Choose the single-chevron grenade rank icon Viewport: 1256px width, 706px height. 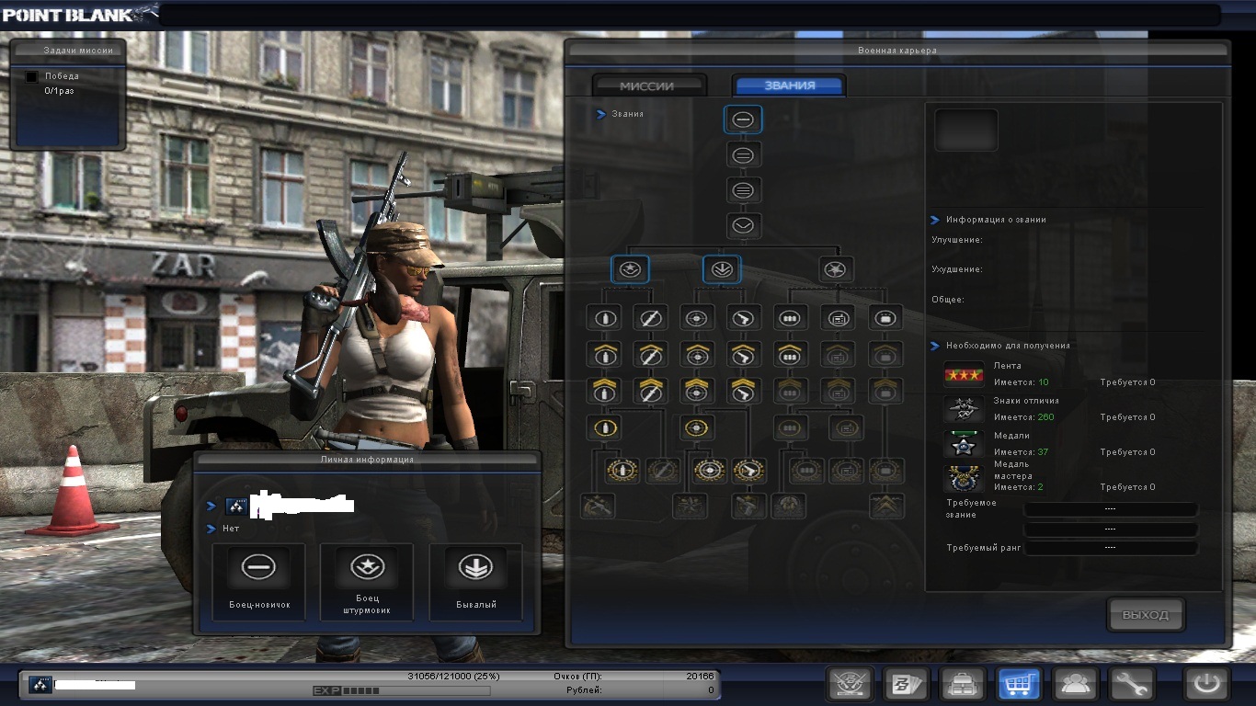pos(605,355)
